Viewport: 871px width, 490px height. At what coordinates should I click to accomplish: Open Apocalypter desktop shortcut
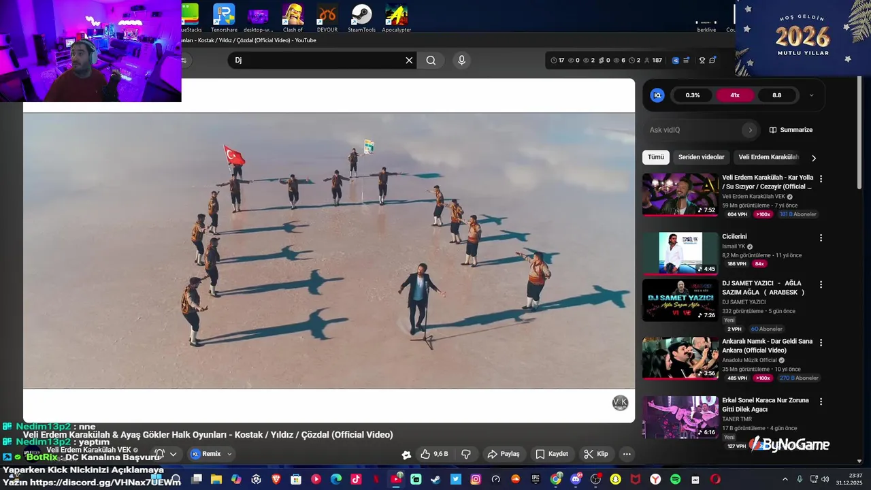pyautogui.click(x=396, y=18)
